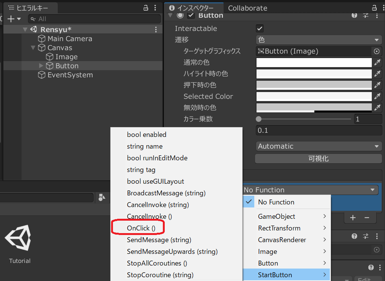Screen dimensions: 385x281
Task: Switch to the Collaborate tab
Action: (247, 8)
